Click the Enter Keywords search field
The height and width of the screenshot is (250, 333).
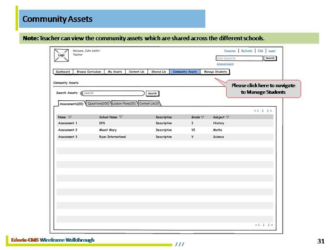pyautogui.click(x=239, y=58)
